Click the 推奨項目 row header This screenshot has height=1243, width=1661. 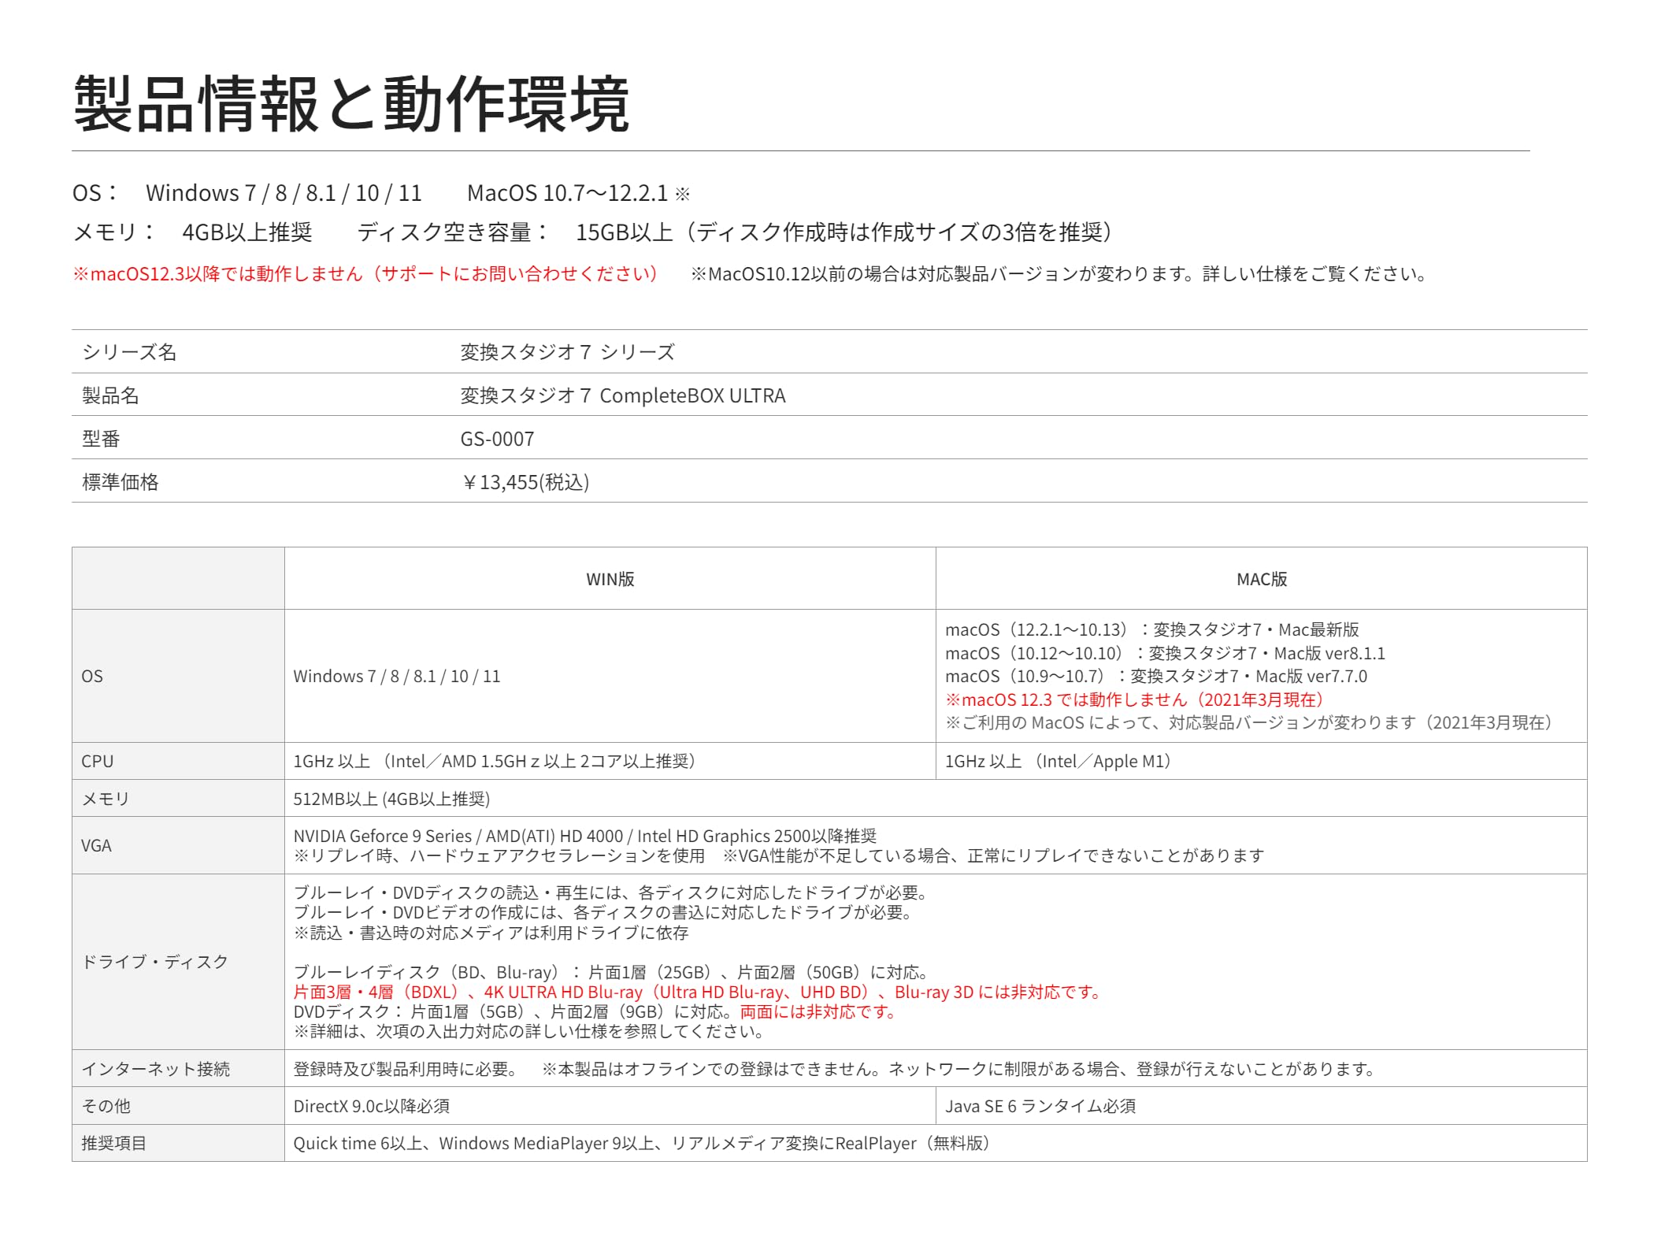[114, 1143]
